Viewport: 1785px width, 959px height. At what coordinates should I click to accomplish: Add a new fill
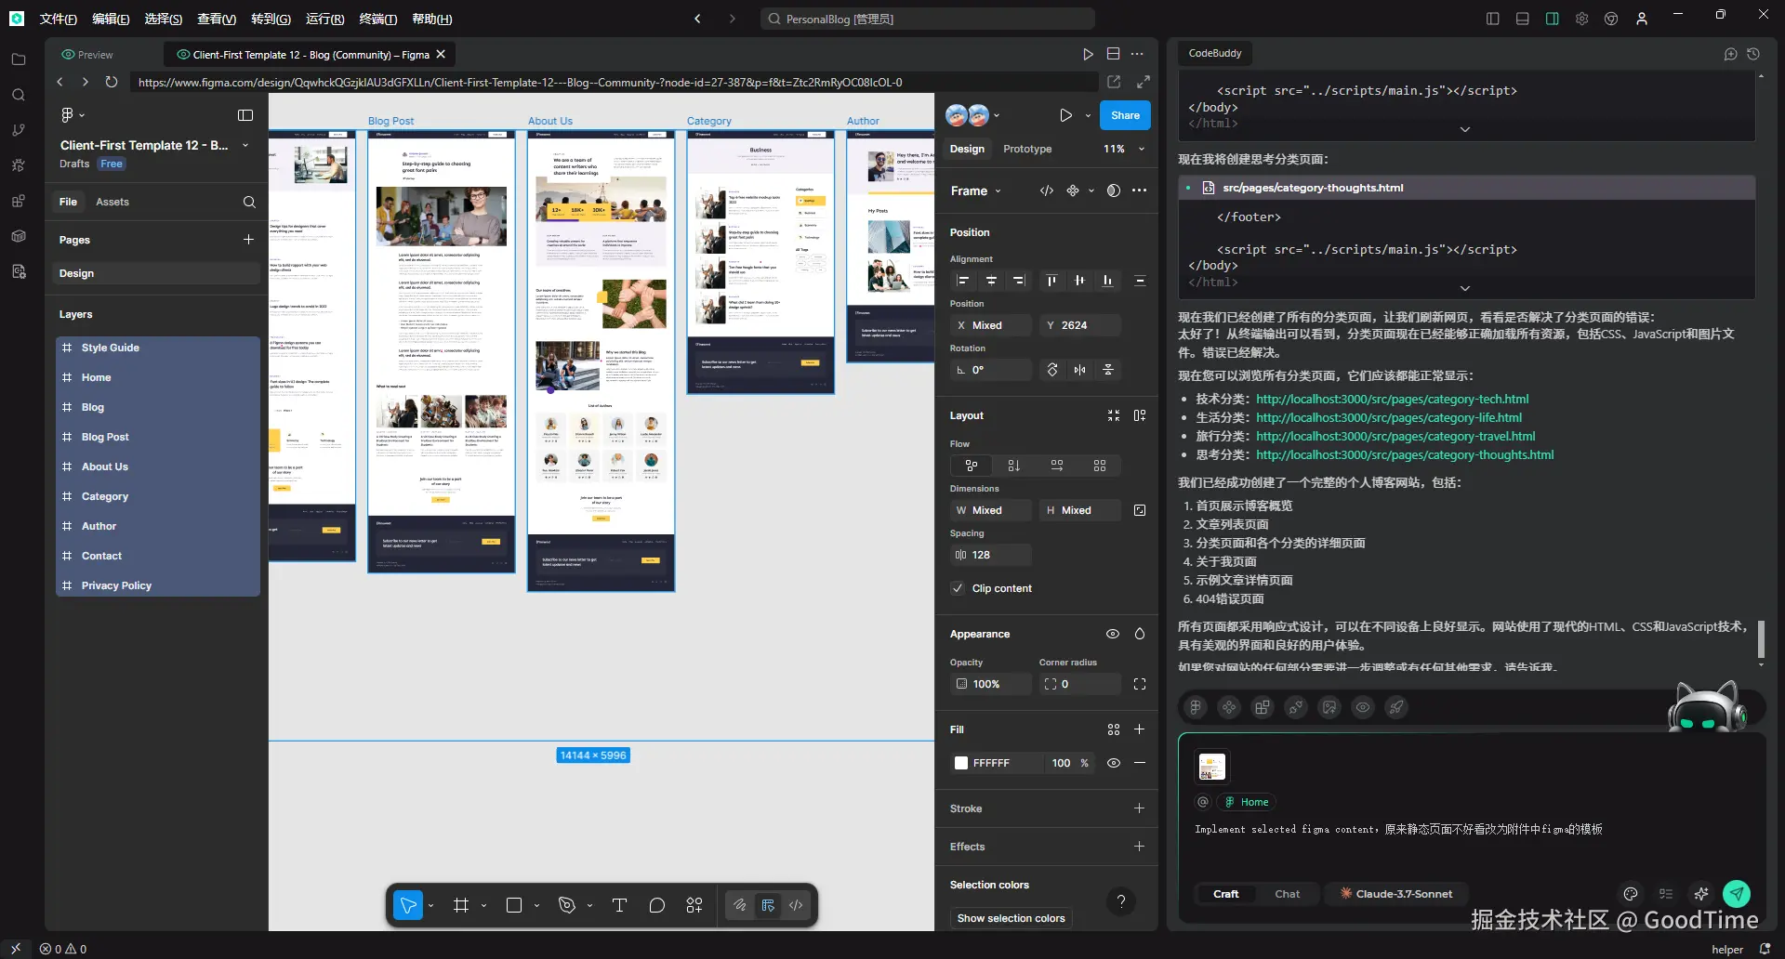tap(1140, 729)
